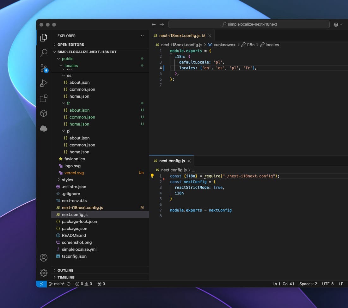Click <unknown> breadcrumb segment
The width and height of the screenshot is (348, 308).
[224, 45]
